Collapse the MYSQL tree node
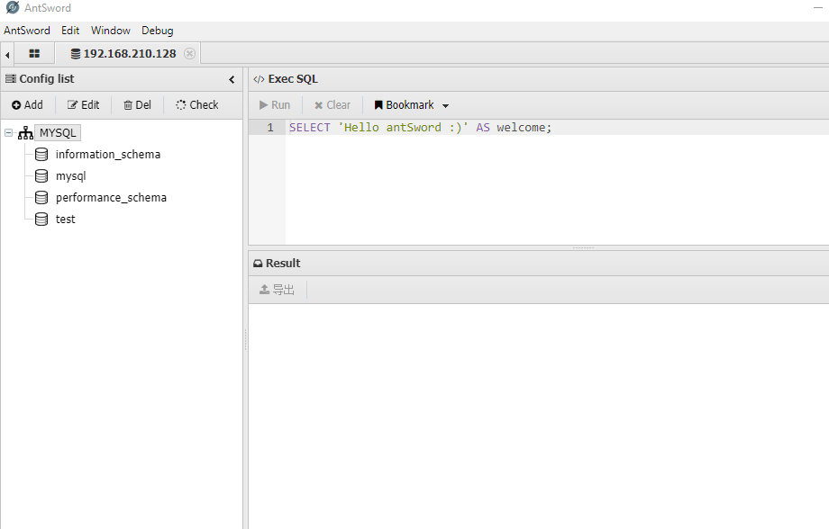Viewport: 829px width, 529px height. 8,133
